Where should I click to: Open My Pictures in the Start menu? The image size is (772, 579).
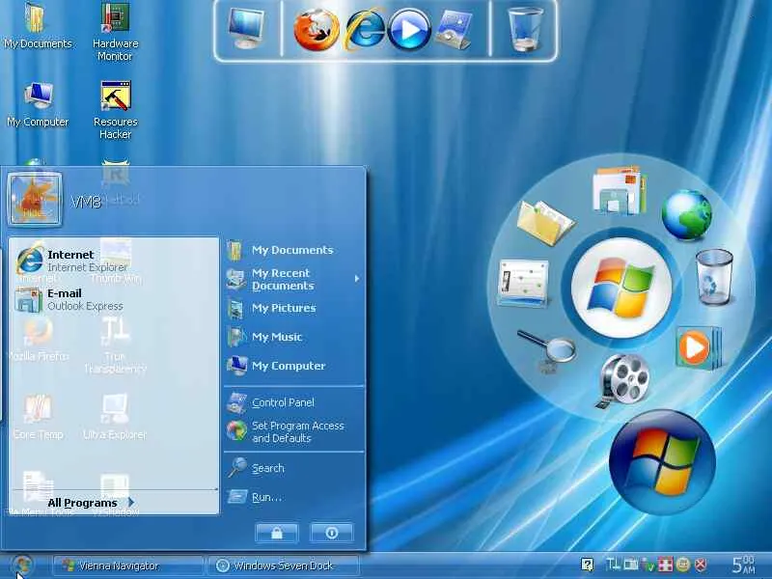point(294,308)
